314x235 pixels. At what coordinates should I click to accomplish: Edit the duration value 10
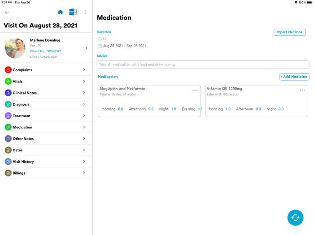pyautogui.click(x=105, y=39)
